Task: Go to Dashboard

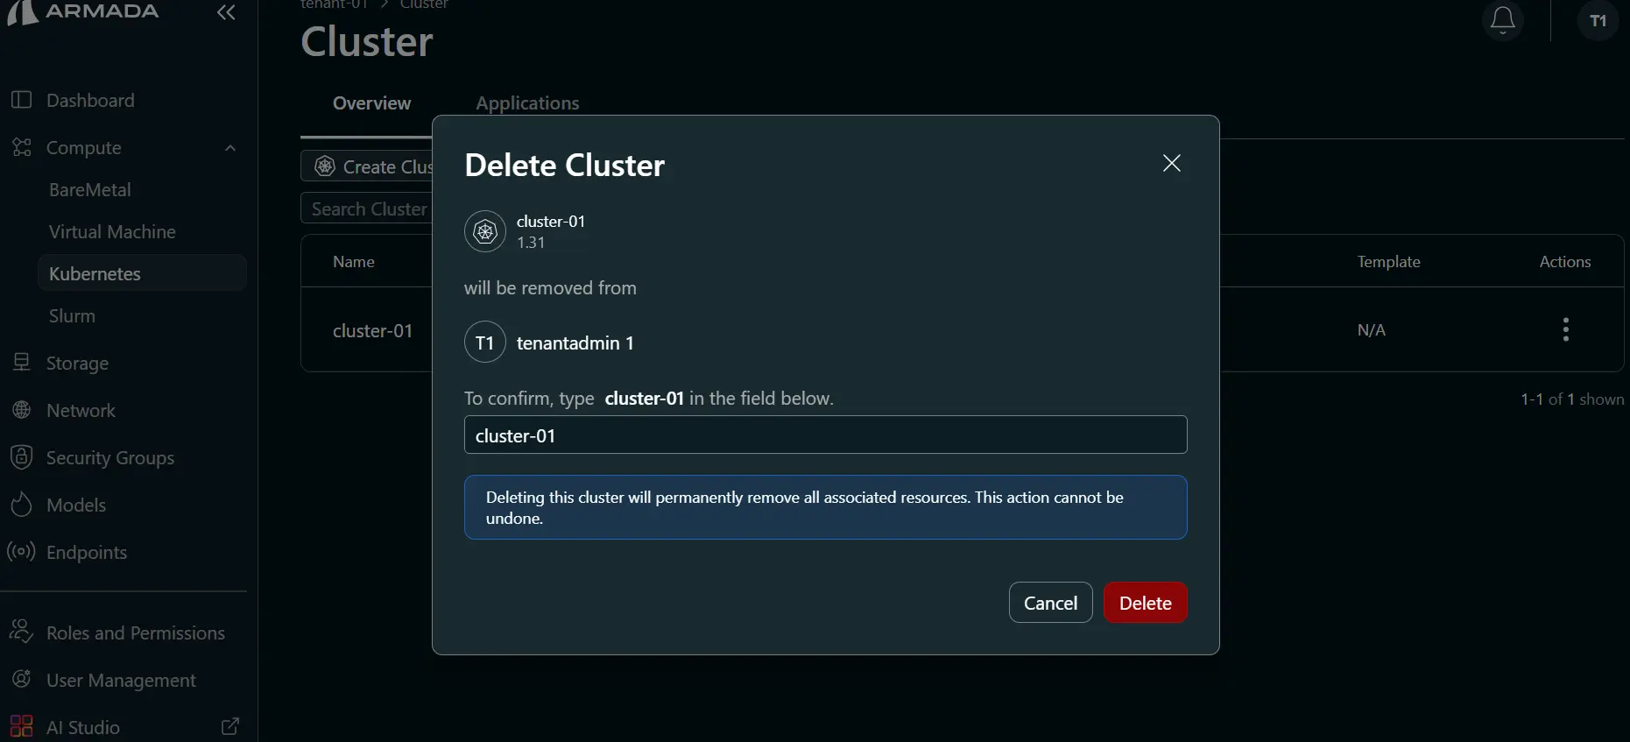Action: (x=90, y=101)
